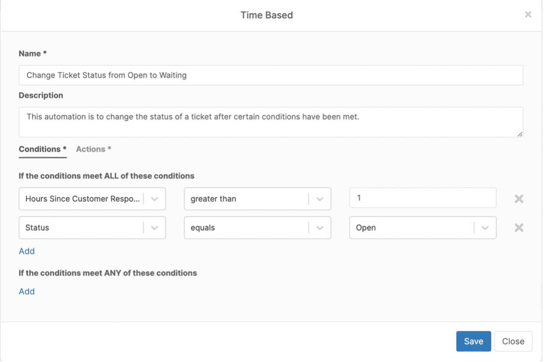This screenshot has height=362, width=544.
Task: Open the Status value dropdown showing Open
Action: coord(418,228)
